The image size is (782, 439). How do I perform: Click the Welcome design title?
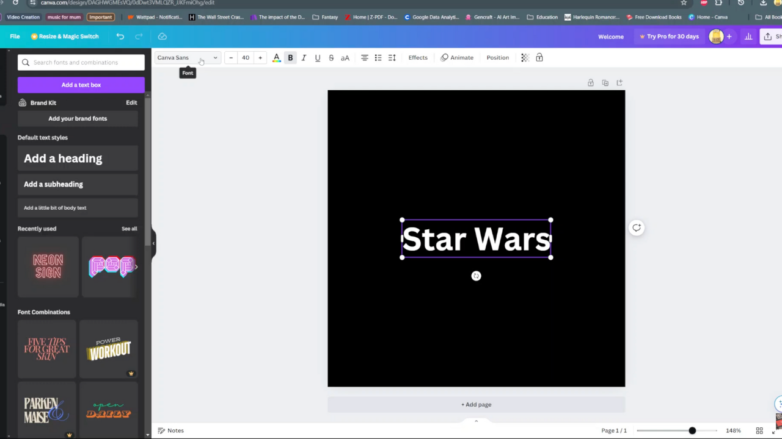point(611,37)
